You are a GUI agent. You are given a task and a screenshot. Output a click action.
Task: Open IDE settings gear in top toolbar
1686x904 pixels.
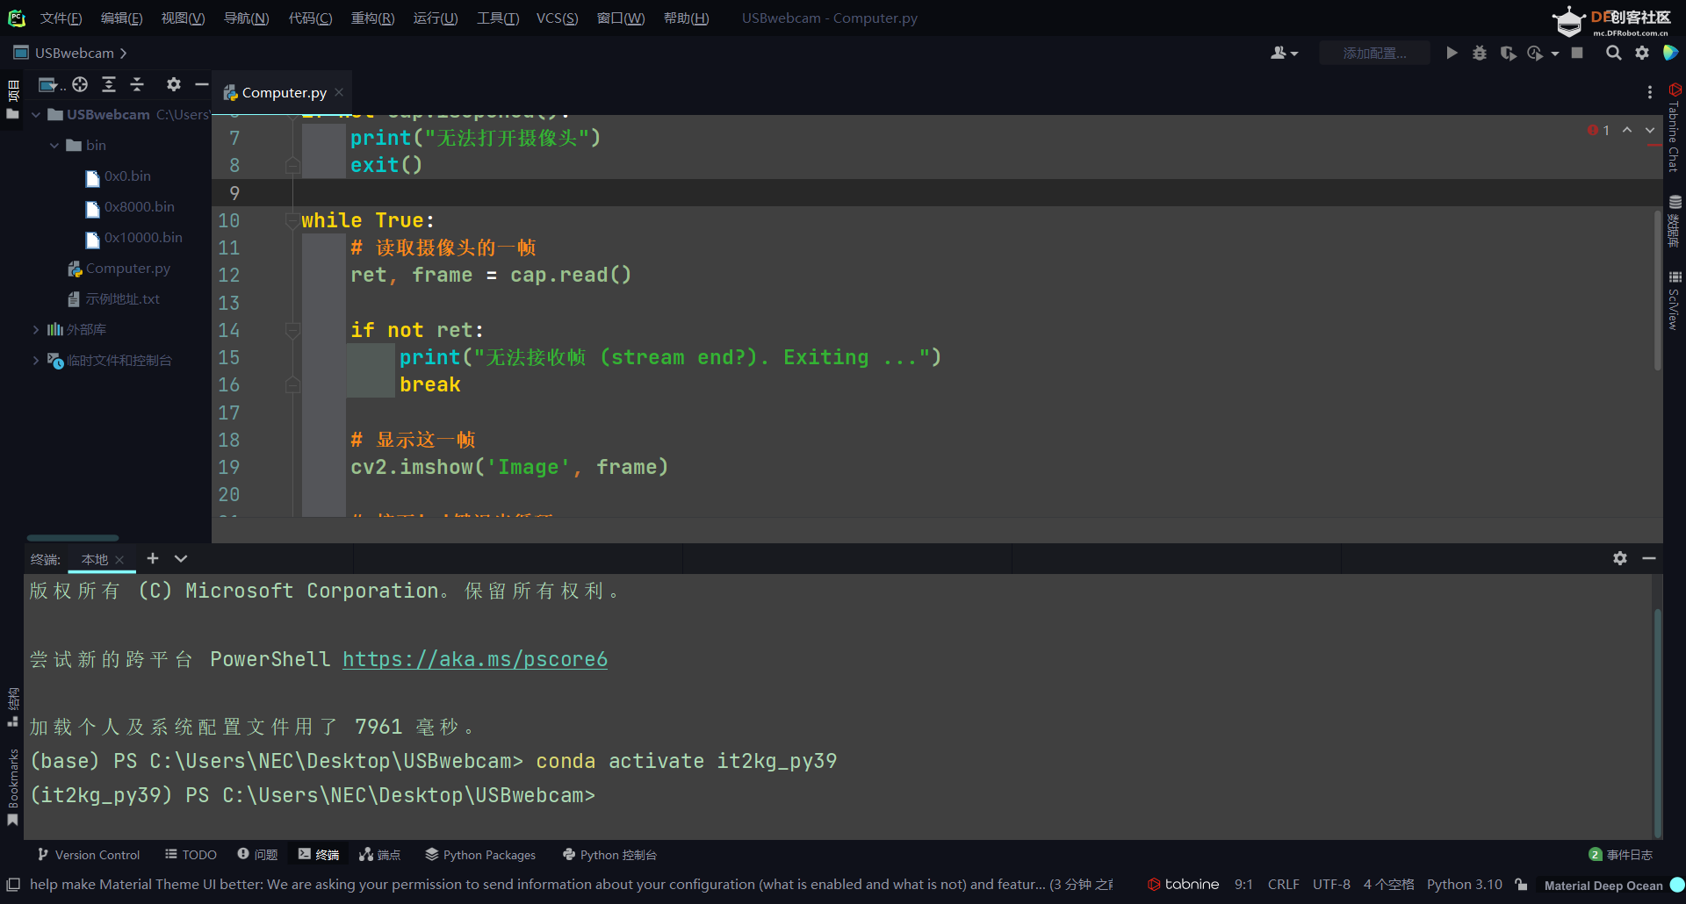(1642, 54)
